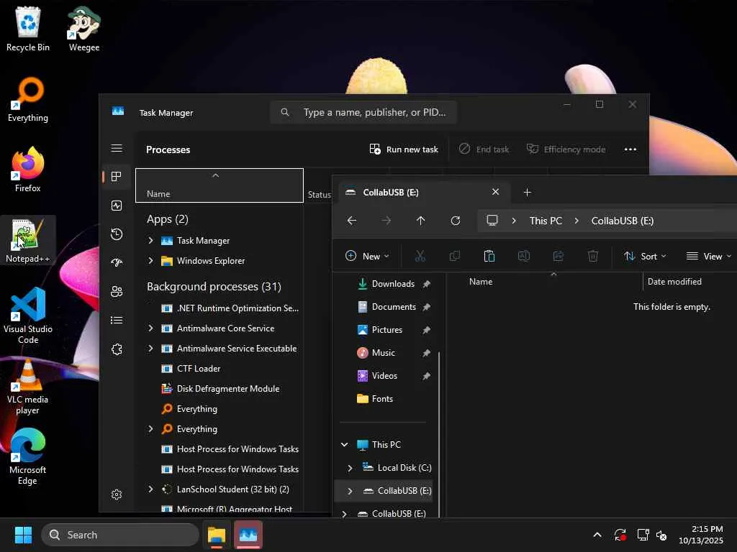The height and width of the screenshot is (552, 737).
Task: Click the Copy icon in Explorer toolbar
Action: pyautogui.click(x=455, y=256)
